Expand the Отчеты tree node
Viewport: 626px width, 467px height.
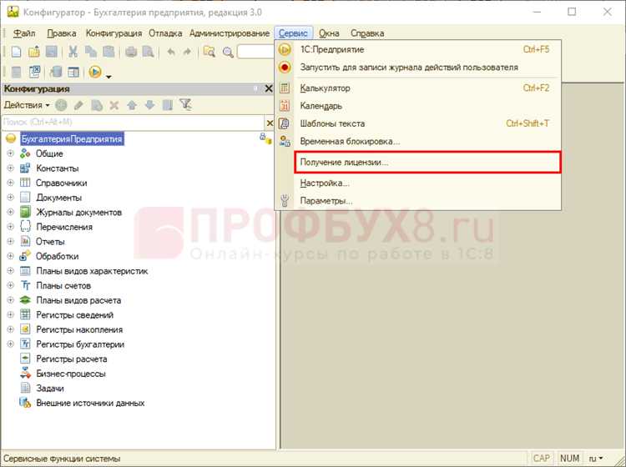pos(10,241)
